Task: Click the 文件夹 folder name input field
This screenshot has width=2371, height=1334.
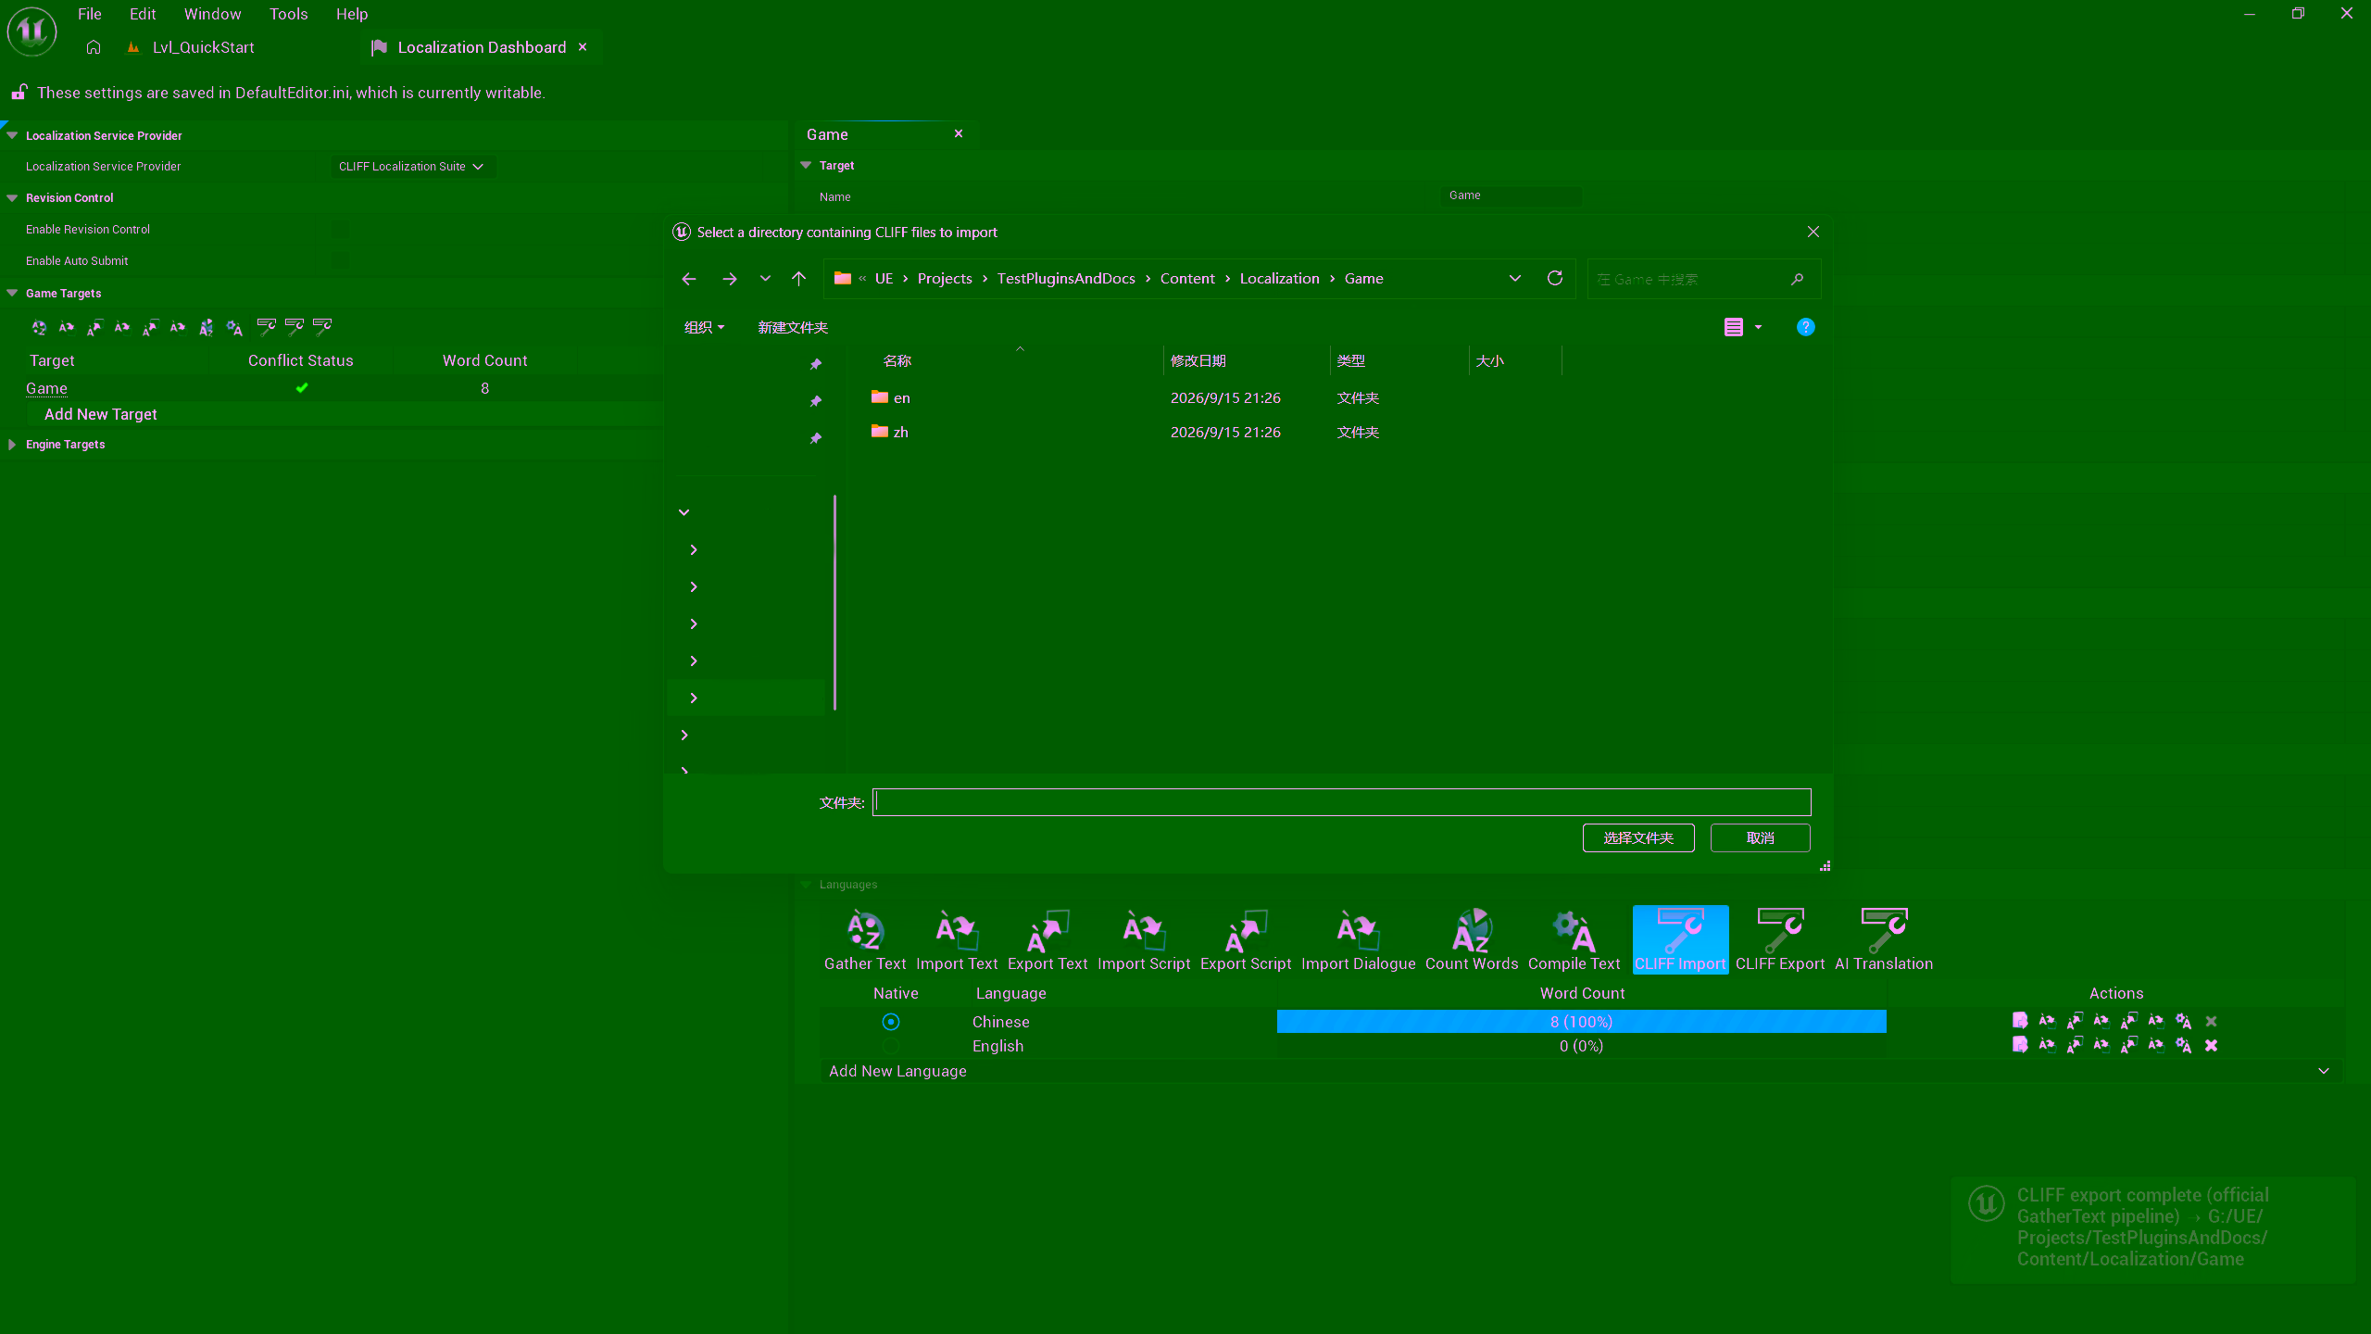Action: (x=1341, y=802)
